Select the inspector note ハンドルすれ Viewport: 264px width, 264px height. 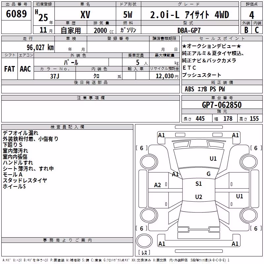(x=18, y=163)
